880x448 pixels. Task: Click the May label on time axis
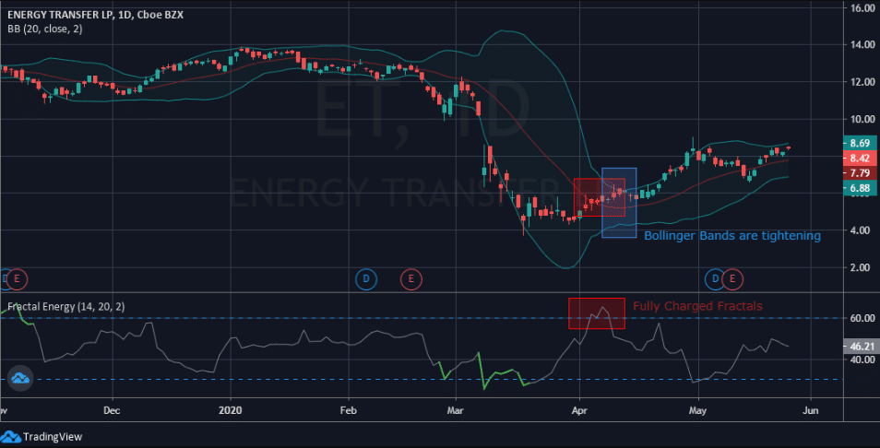point(697,410)
